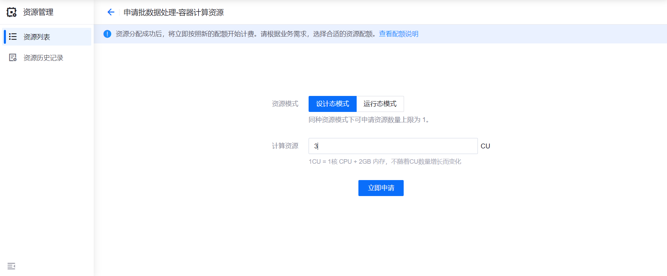The image size is (667, 276).
Task: Click the 计算资源 label
Action: click(285, 146)
